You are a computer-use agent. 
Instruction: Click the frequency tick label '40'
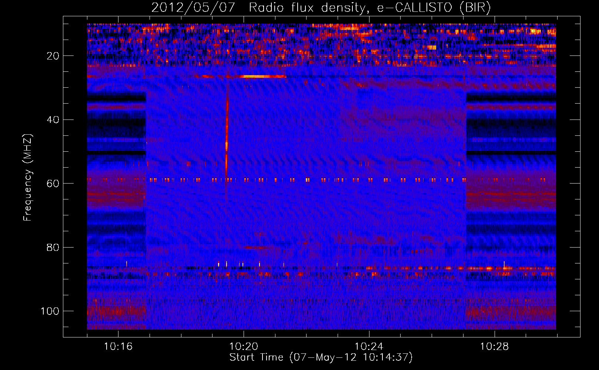(x=53, y=120)
